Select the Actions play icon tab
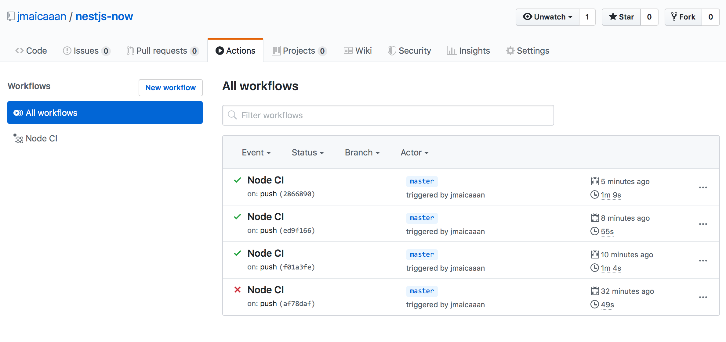This screenshot has width=726, height=342. pos(220,51)
